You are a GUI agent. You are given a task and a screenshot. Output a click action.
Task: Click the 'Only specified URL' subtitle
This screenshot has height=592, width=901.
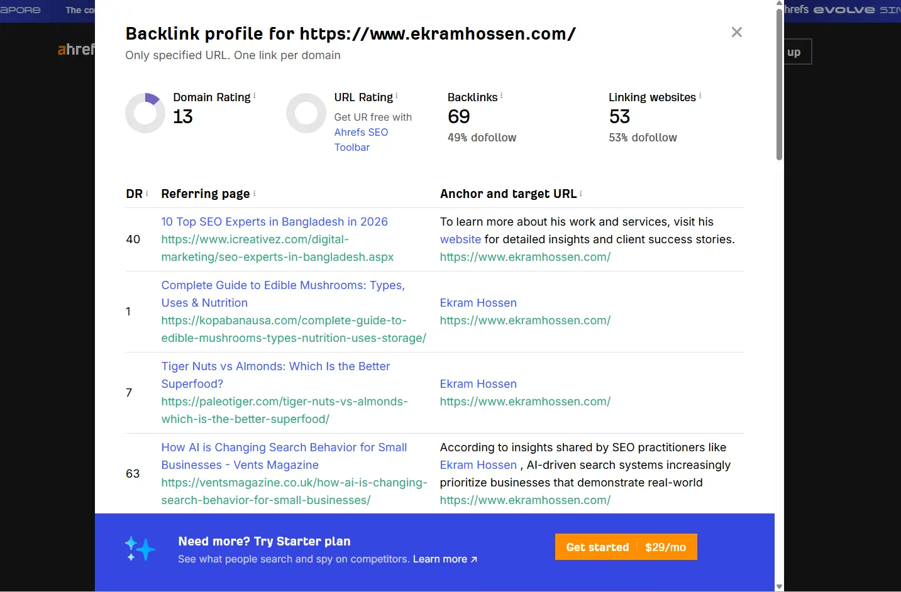[233, 55]
